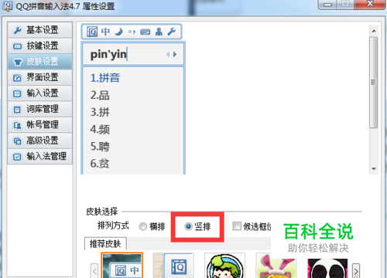Click candidate 3.拼 in preview
This screenshot has width=387, height=278.
pos(100,112)
